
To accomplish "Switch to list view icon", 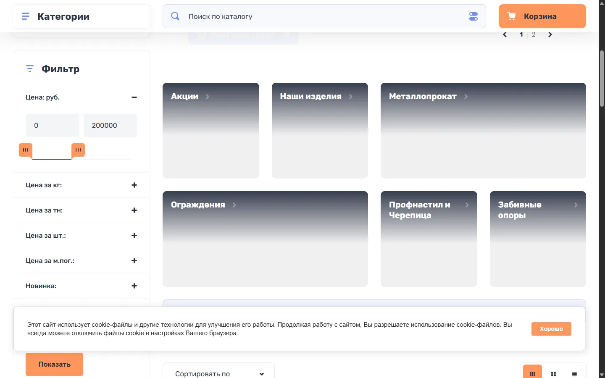I will pos(574,373).
